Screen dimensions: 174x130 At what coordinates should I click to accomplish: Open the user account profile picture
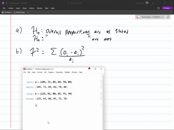coord(147,3)
